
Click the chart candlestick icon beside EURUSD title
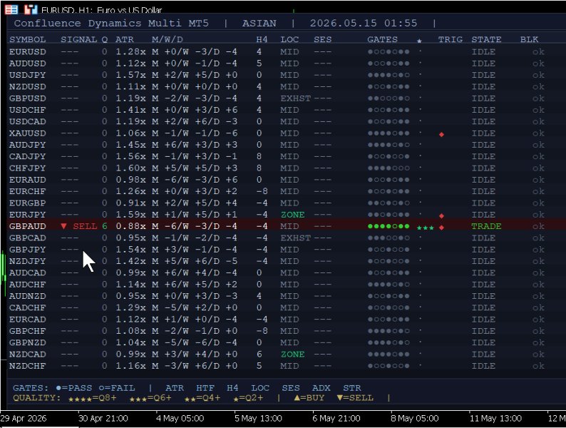[31, 9]
